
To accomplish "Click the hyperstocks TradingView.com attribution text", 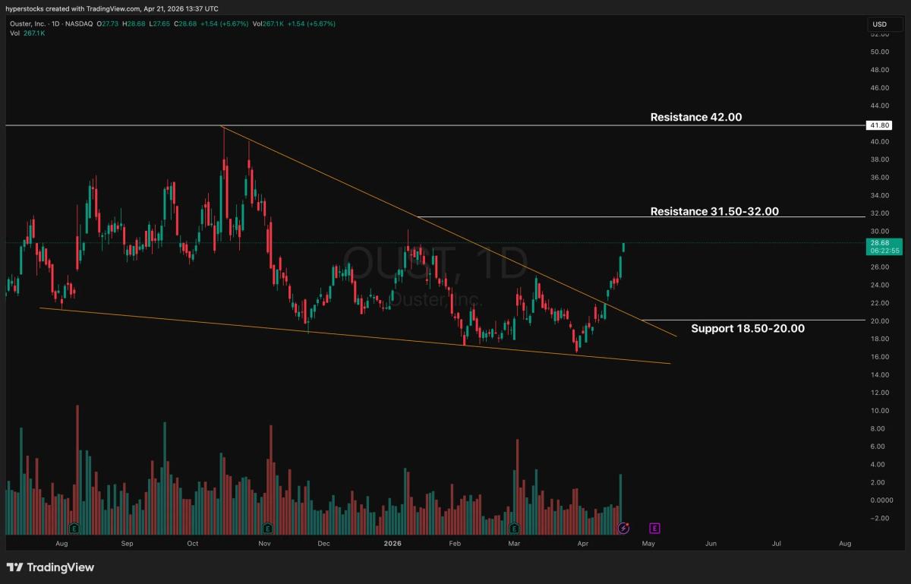I will tap(114, 8).
